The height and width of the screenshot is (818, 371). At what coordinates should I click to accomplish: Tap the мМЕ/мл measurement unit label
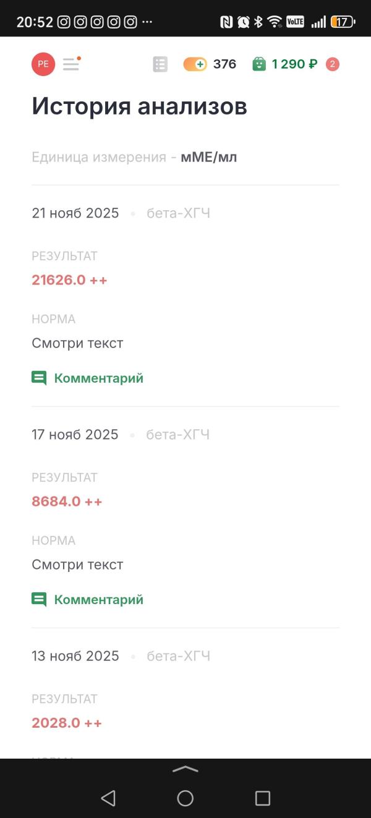point(209,157)
